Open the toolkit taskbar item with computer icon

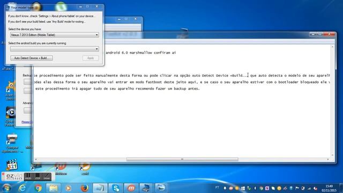coord(146,188)
